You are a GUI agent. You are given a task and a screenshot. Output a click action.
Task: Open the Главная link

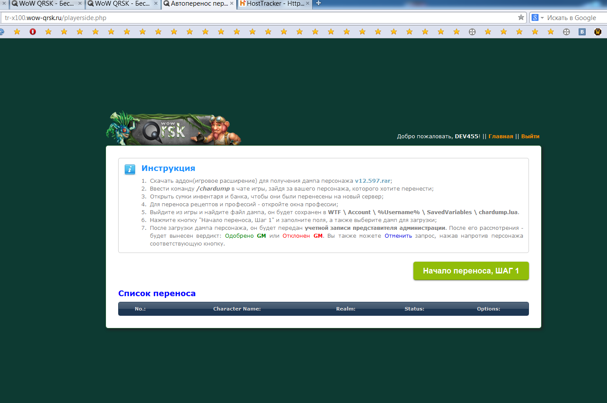pyautogui.click(x=501, y=137)
